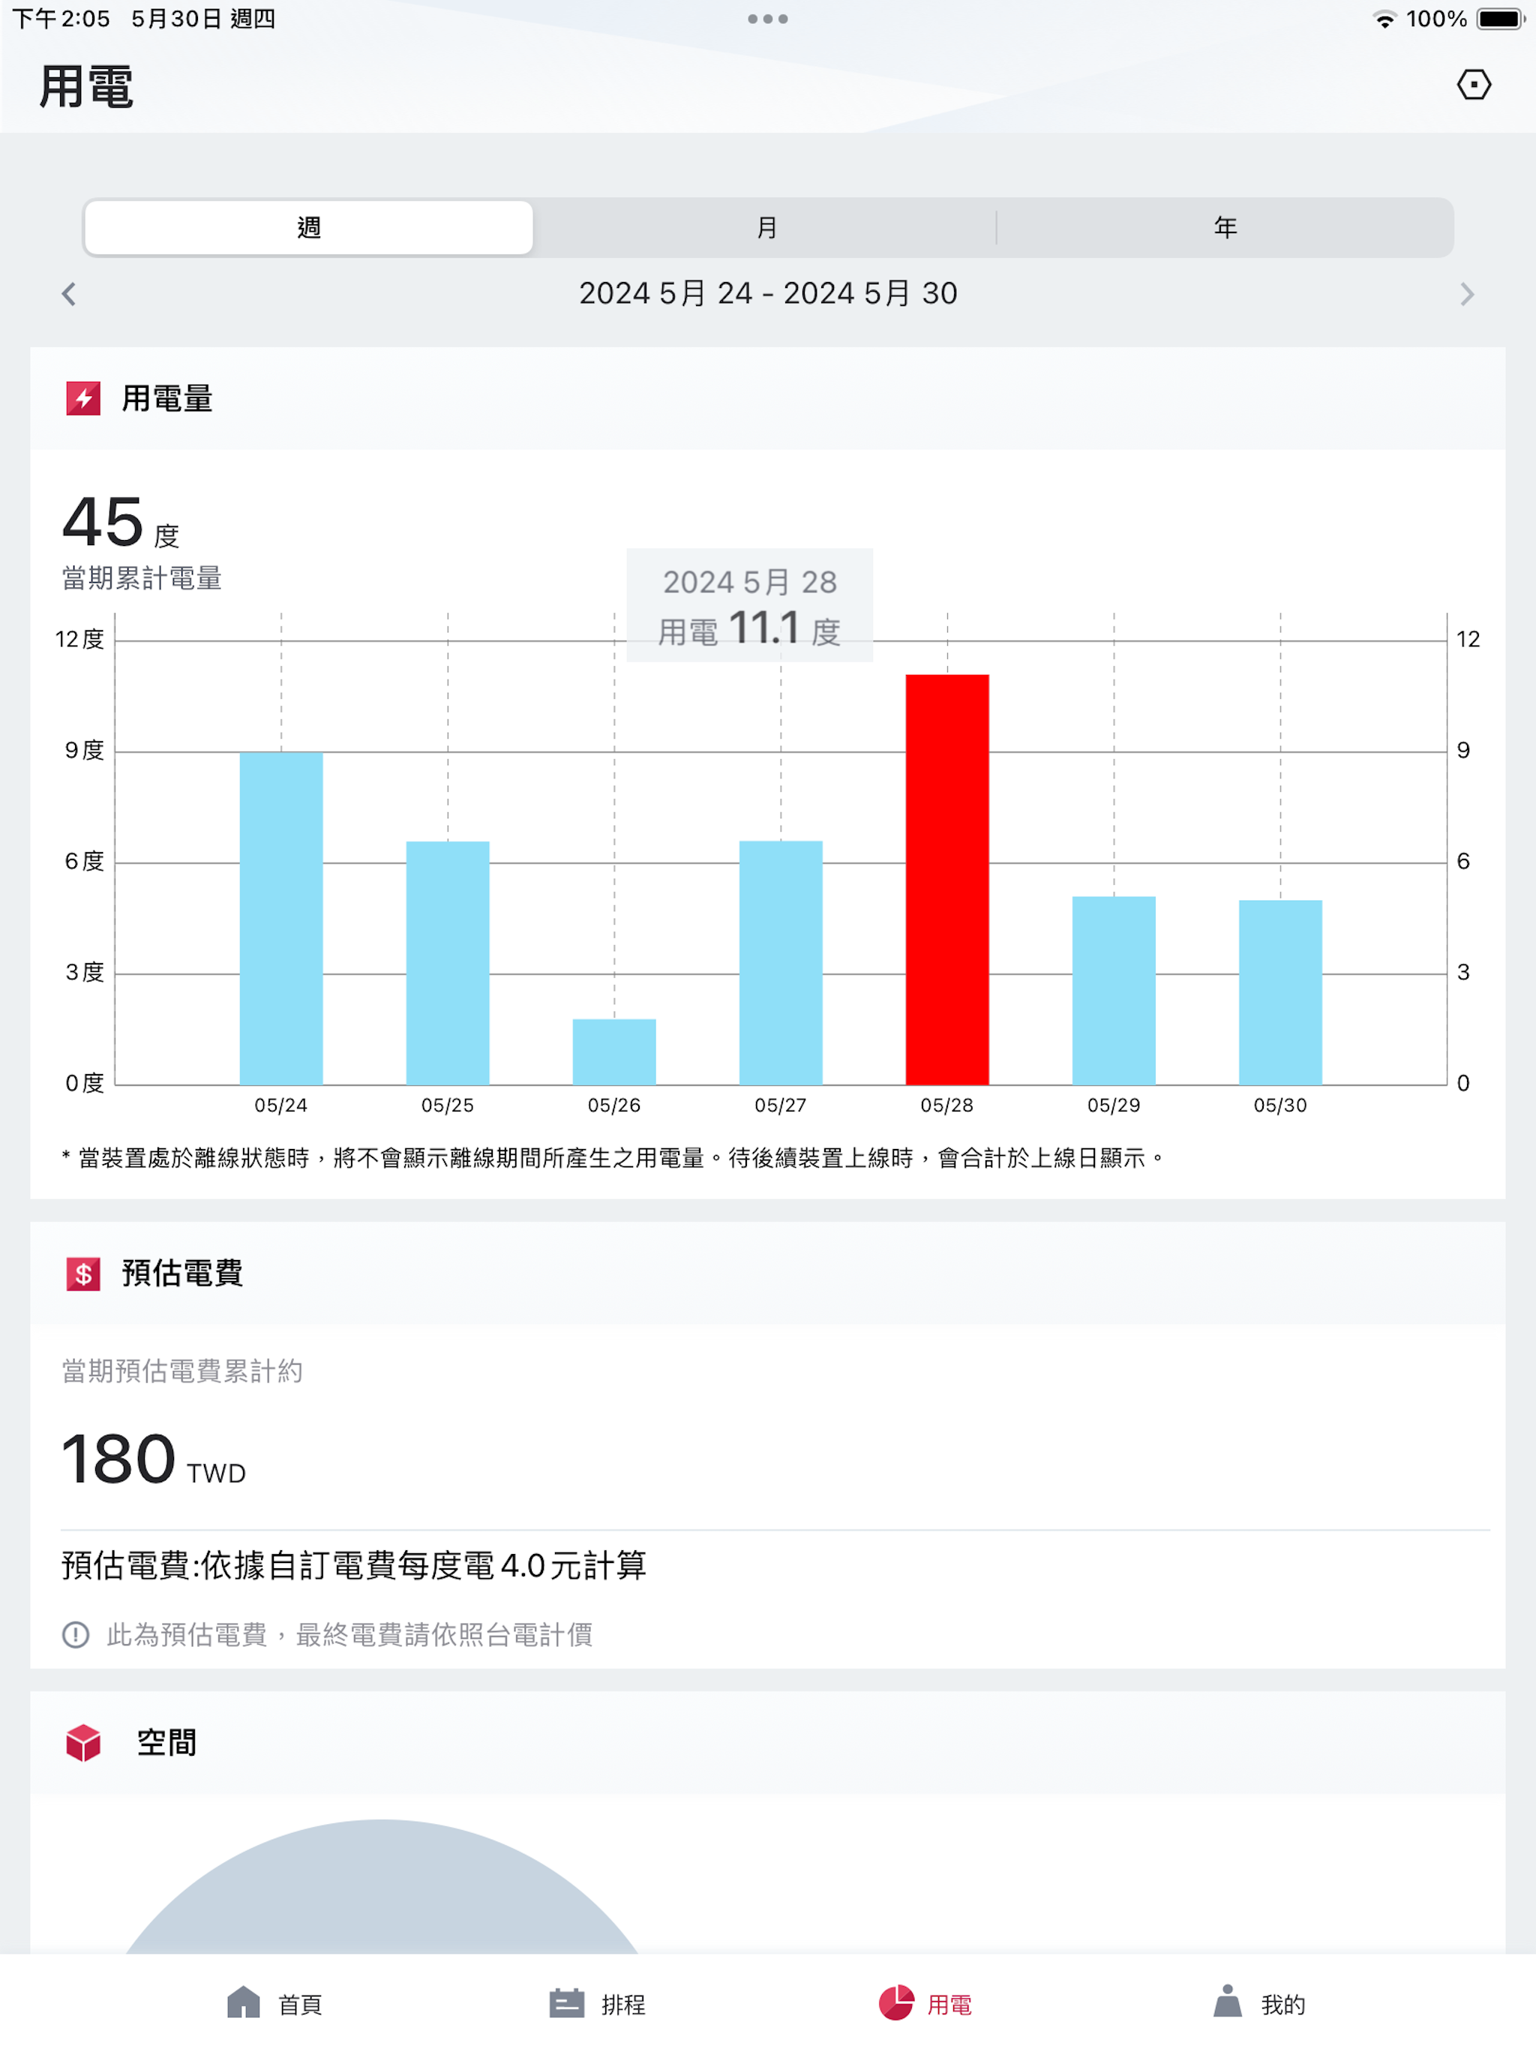Tap the gray 空間 pie chart
This screenshot has width=1536, height=2049.
pyautogui.click(x=382, y=1888)
